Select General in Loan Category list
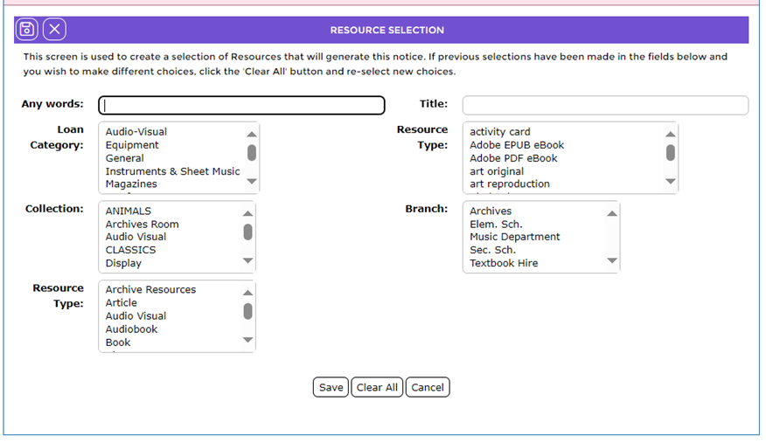 [124, 158]
